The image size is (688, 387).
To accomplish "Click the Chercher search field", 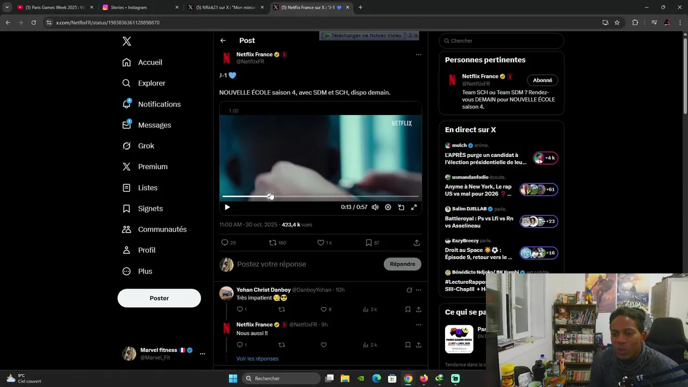I will [501, 41].
